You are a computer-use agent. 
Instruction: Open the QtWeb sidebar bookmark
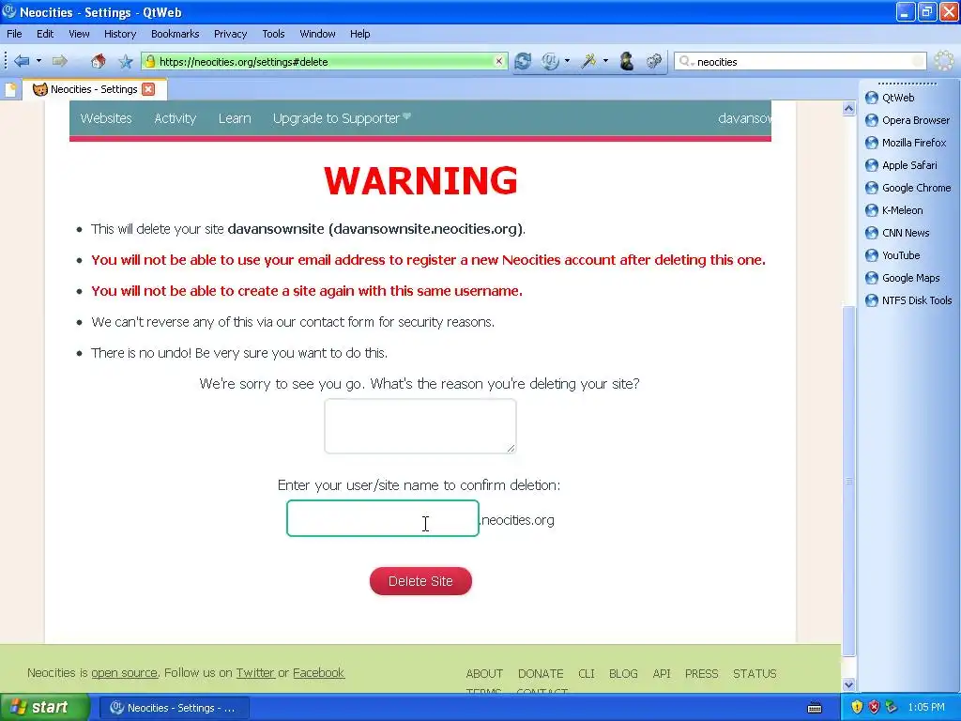890,98
